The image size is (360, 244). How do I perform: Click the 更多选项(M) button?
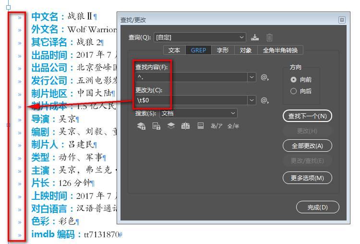pyautogui.click(x=307, y=178)
